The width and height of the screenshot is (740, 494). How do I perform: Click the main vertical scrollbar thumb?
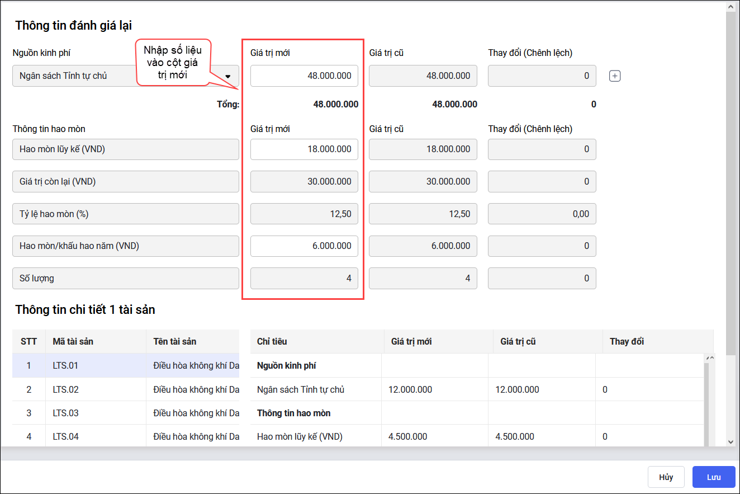(x=730, y=179)
